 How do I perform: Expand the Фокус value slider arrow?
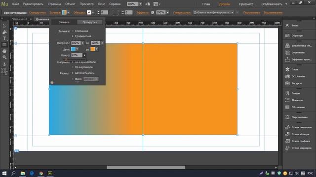pos(84,55)
